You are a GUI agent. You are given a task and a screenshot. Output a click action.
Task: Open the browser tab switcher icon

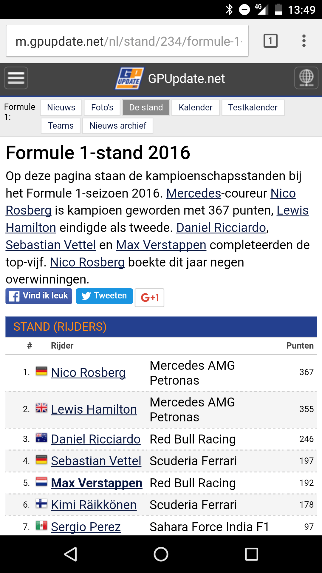click(270, 41)
